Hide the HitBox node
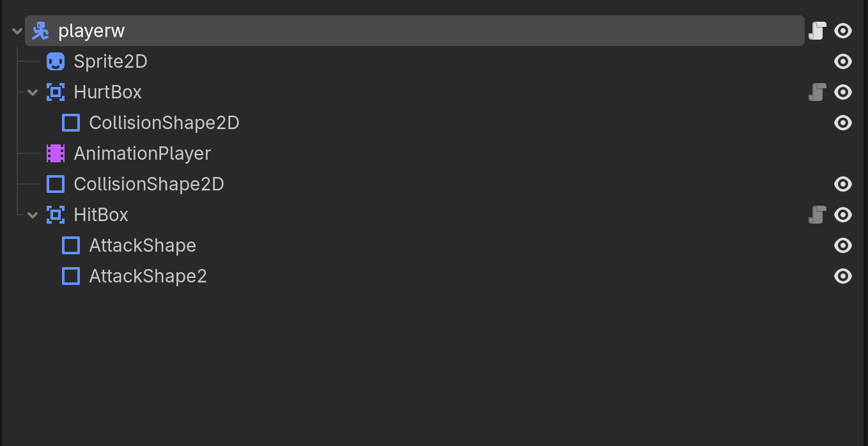The height and width of the screenshot is (446, 868). click(x=843, y=215)
